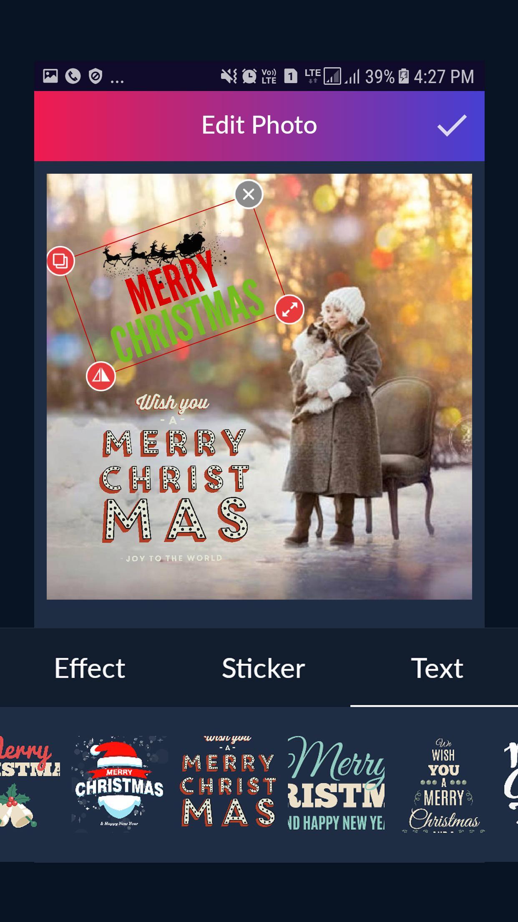Switch to the Sticker tab
Screen dimensions: 518x922
coord(263,668)
